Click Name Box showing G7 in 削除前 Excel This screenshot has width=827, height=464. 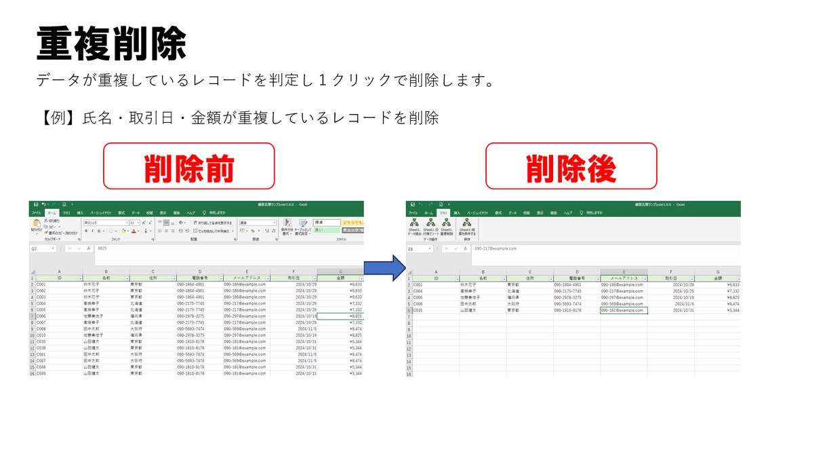tap(42, 248)
